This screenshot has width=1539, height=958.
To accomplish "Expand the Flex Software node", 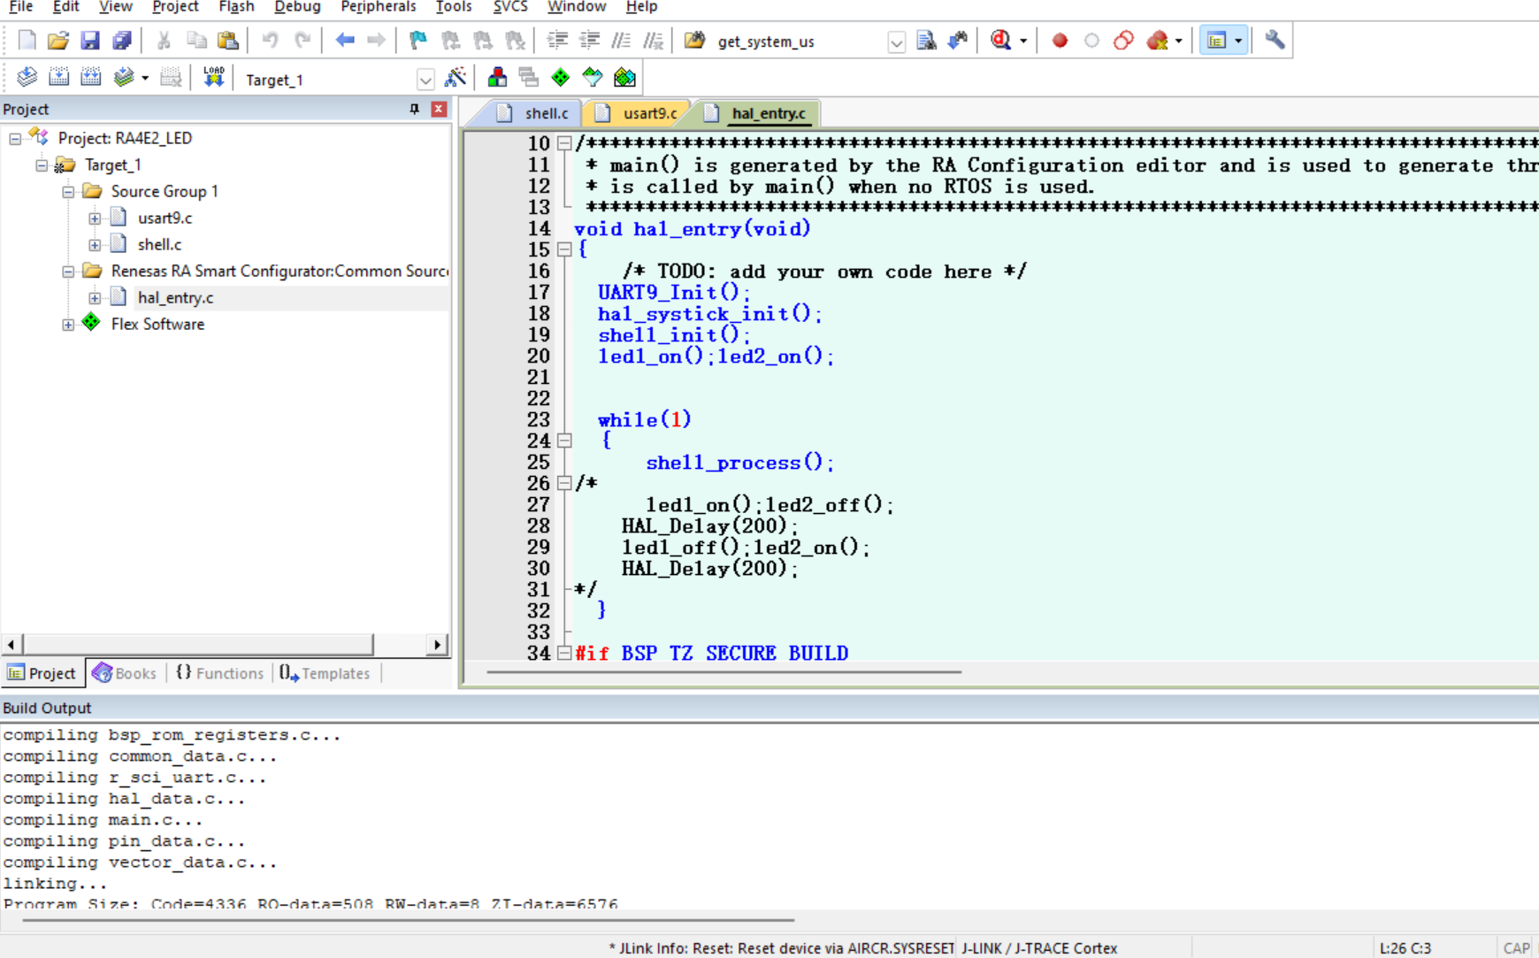I will tap(68, 325).
